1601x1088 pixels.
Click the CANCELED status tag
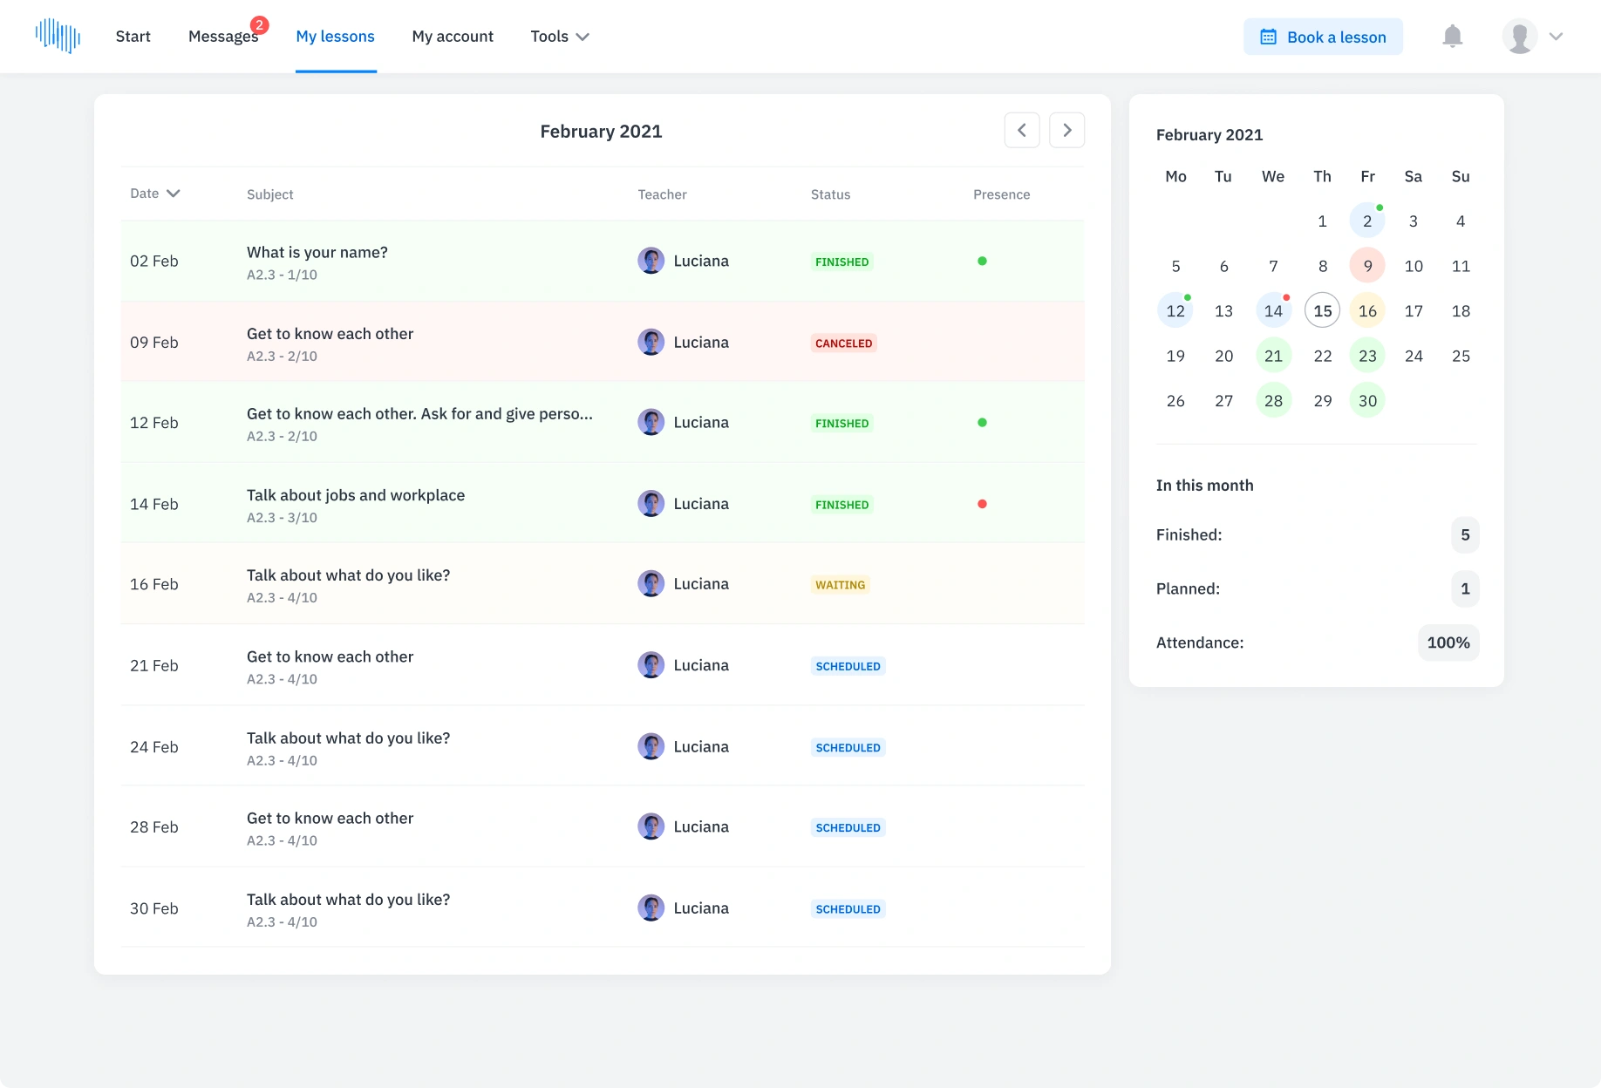click(843, 343)
